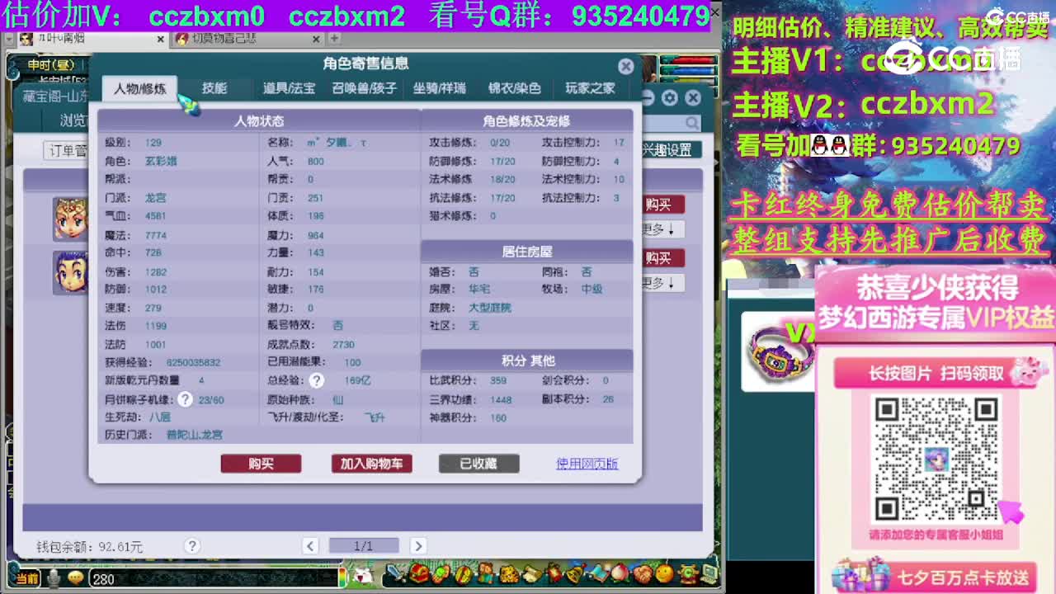
Task: Click 加入购物车 button
Action: pyautogui.click(x=371, y=464)
